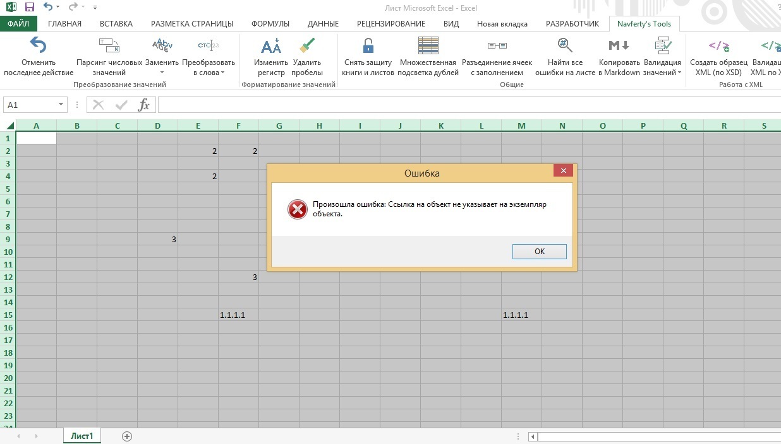This screenshot has width=781, height=444.
Task: Click the undo last action icon
Action: tap(38, 46)
